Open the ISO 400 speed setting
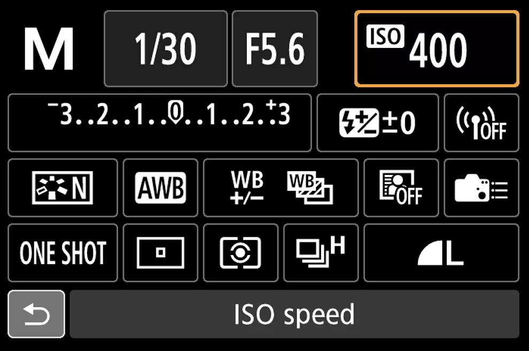This screenshot has width=529, height=351. 437,49
